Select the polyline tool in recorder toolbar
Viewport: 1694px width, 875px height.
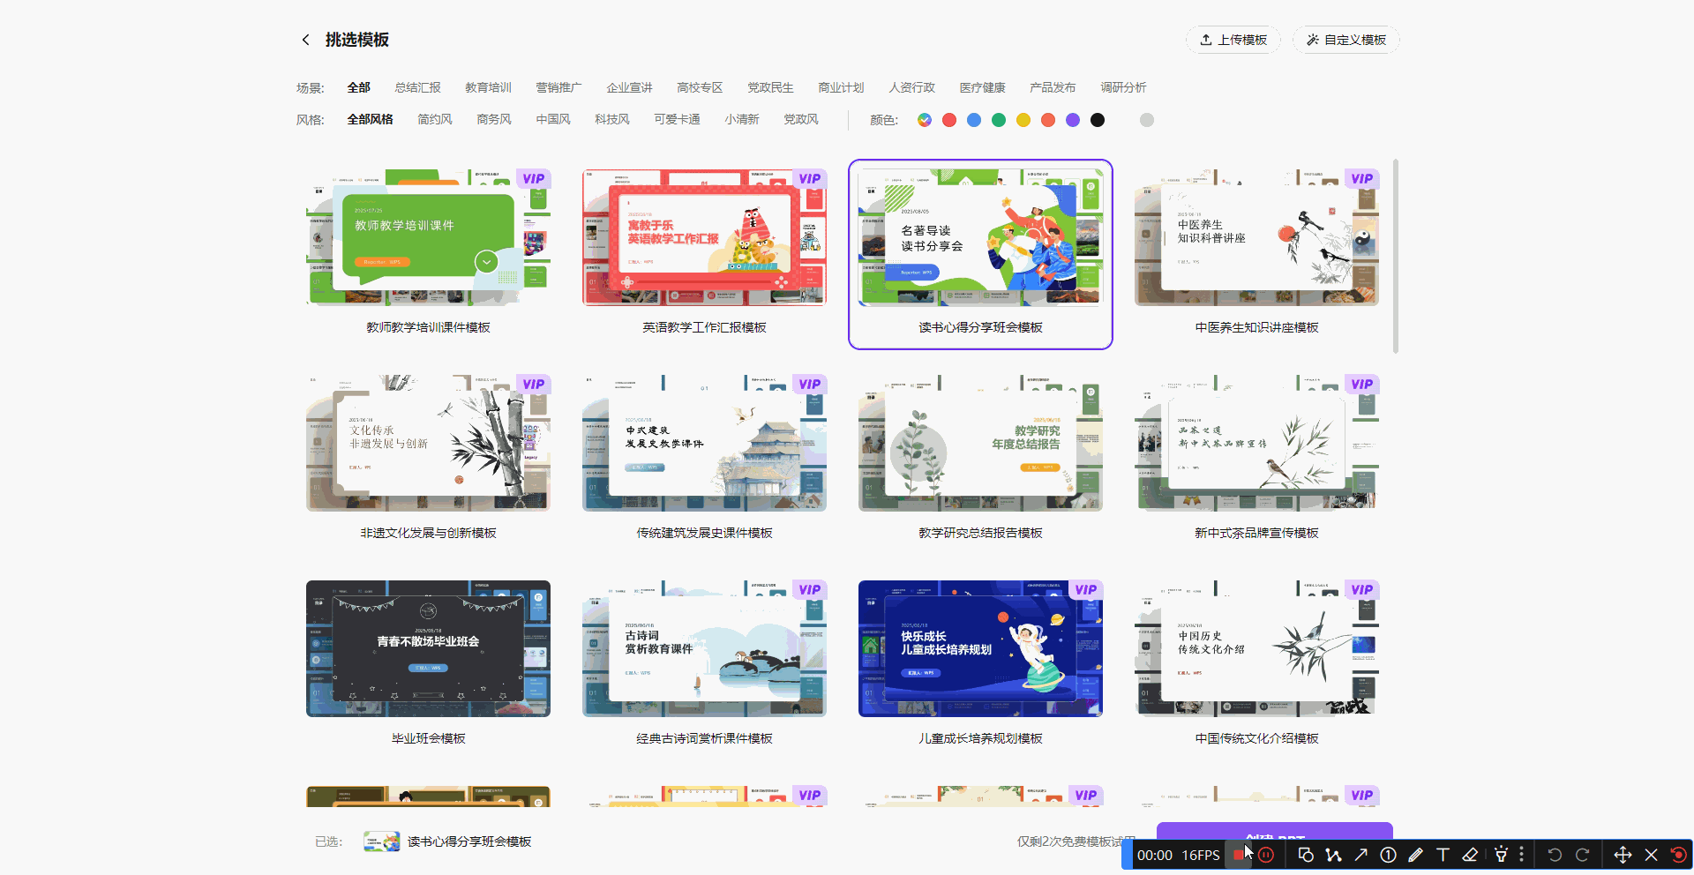click(x=1333, y=855)
